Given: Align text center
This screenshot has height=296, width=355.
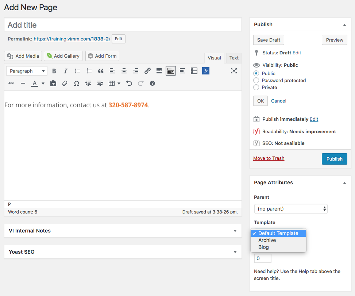Looking at the screenshot, I should click(124, 71).
